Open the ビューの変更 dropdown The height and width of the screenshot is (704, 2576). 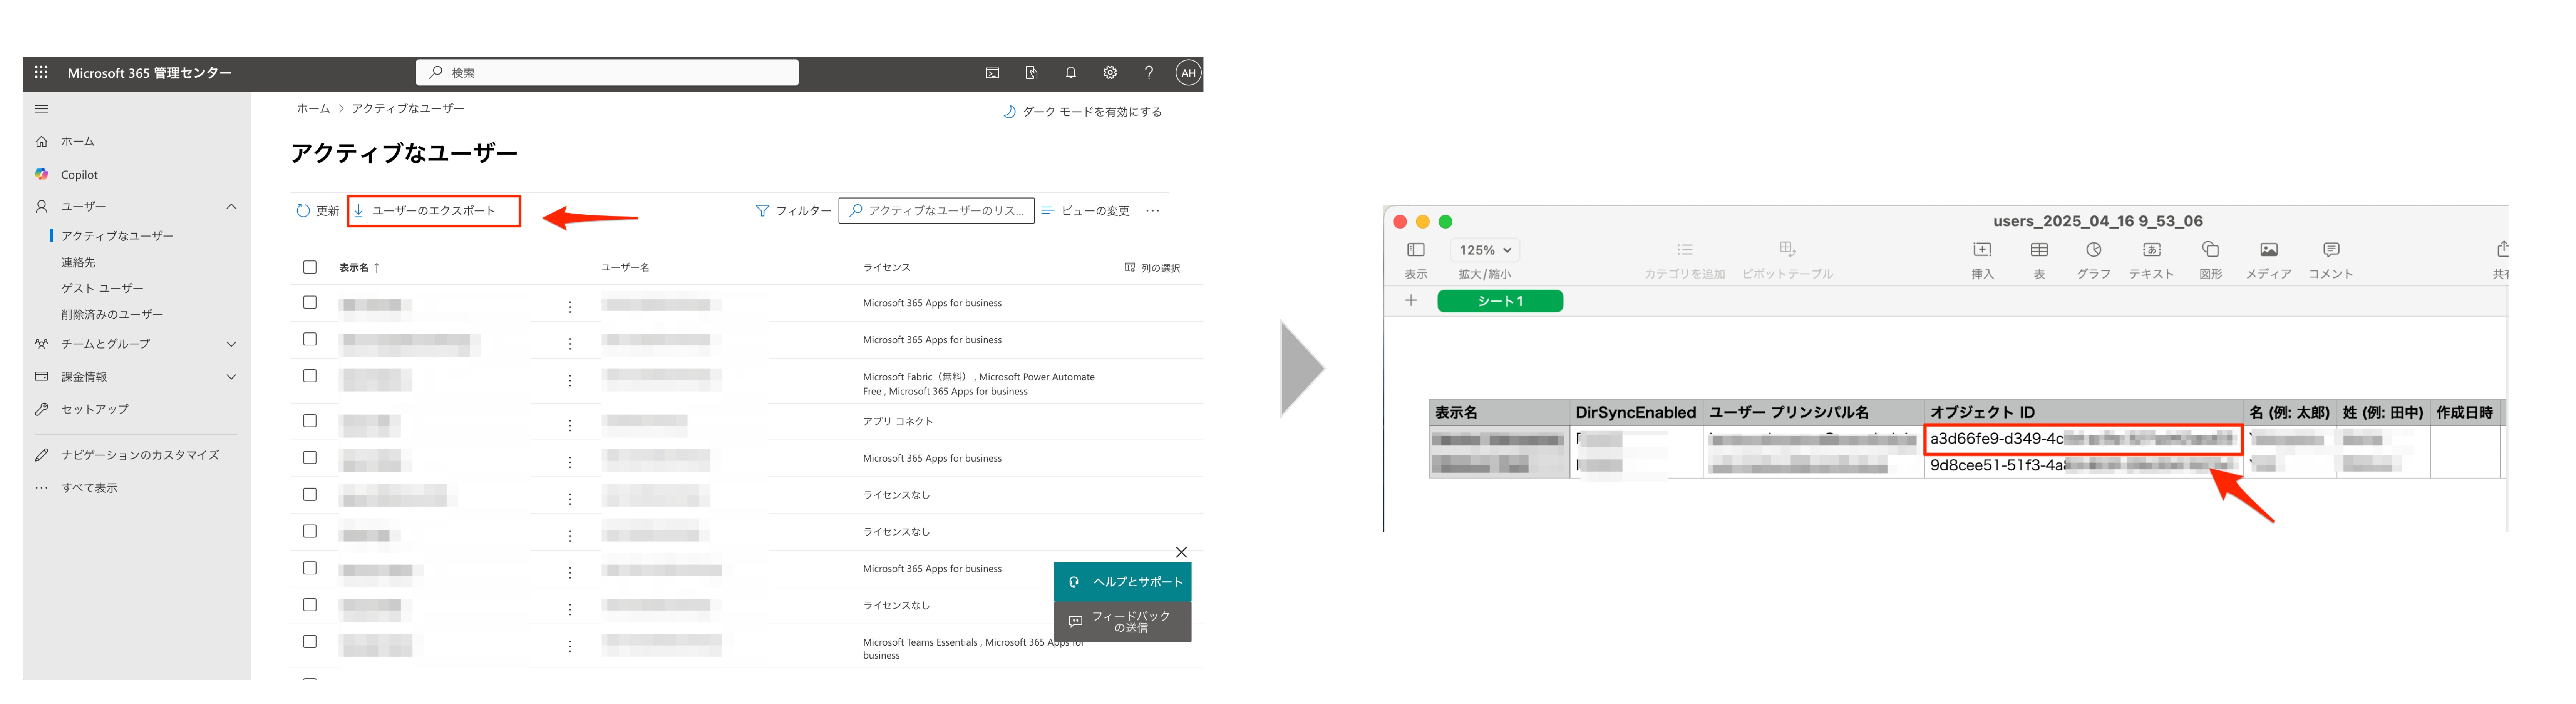tap(1085, 211)
